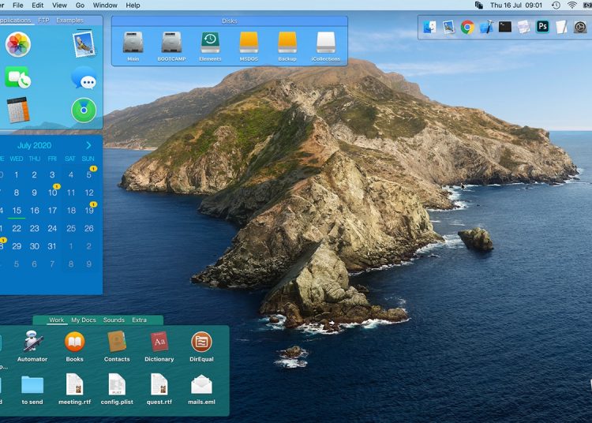The width and height of the screenshot is (592, 423).
Task: Open the 'to send' folder
Action: click(32, 385)
